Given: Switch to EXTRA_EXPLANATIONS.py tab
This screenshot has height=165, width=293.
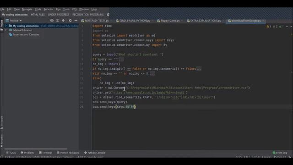Looking at the screenshot, I should click(206, 21).
